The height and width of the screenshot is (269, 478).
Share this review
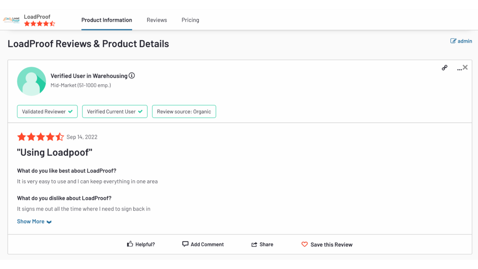coord(262,244)
